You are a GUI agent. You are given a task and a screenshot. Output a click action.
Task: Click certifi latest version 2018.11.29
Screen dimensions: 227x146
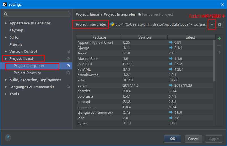[183, 85]
